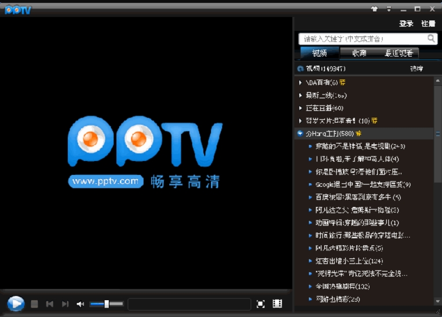442x317 pixels.
Task: Click the magnifier search icon
Action: click(x=431, y=38)
